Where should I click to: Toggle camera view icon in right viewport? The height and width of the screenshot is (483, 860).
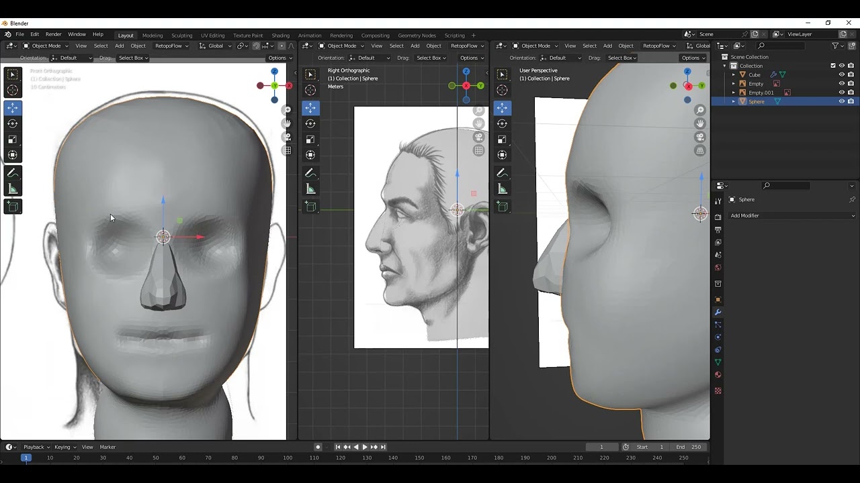point(700,137)
